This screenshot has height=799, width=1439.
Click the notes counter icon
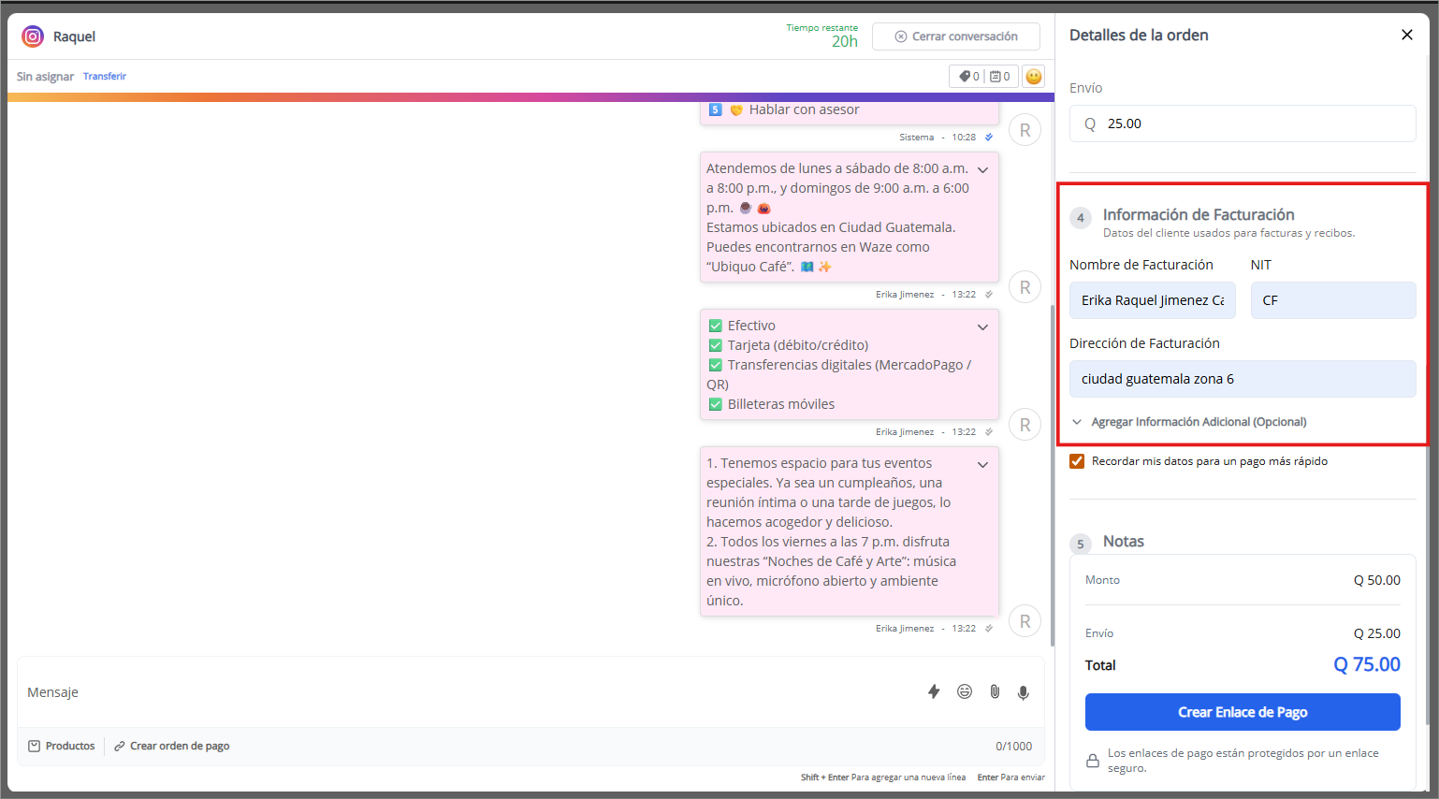point(999,77)
